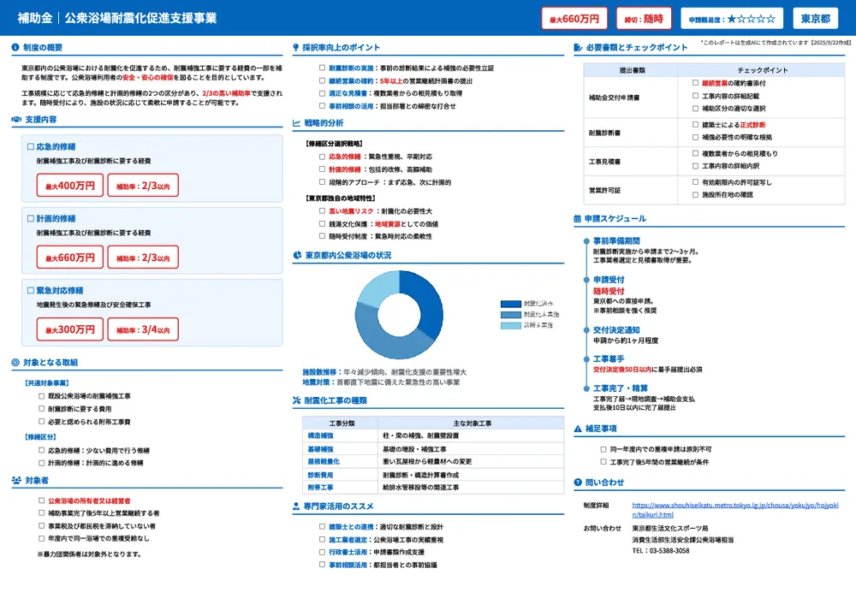
Task: Click the pie chart icon of 東京都内公衆浴場の状況
Action: point(297,255)
